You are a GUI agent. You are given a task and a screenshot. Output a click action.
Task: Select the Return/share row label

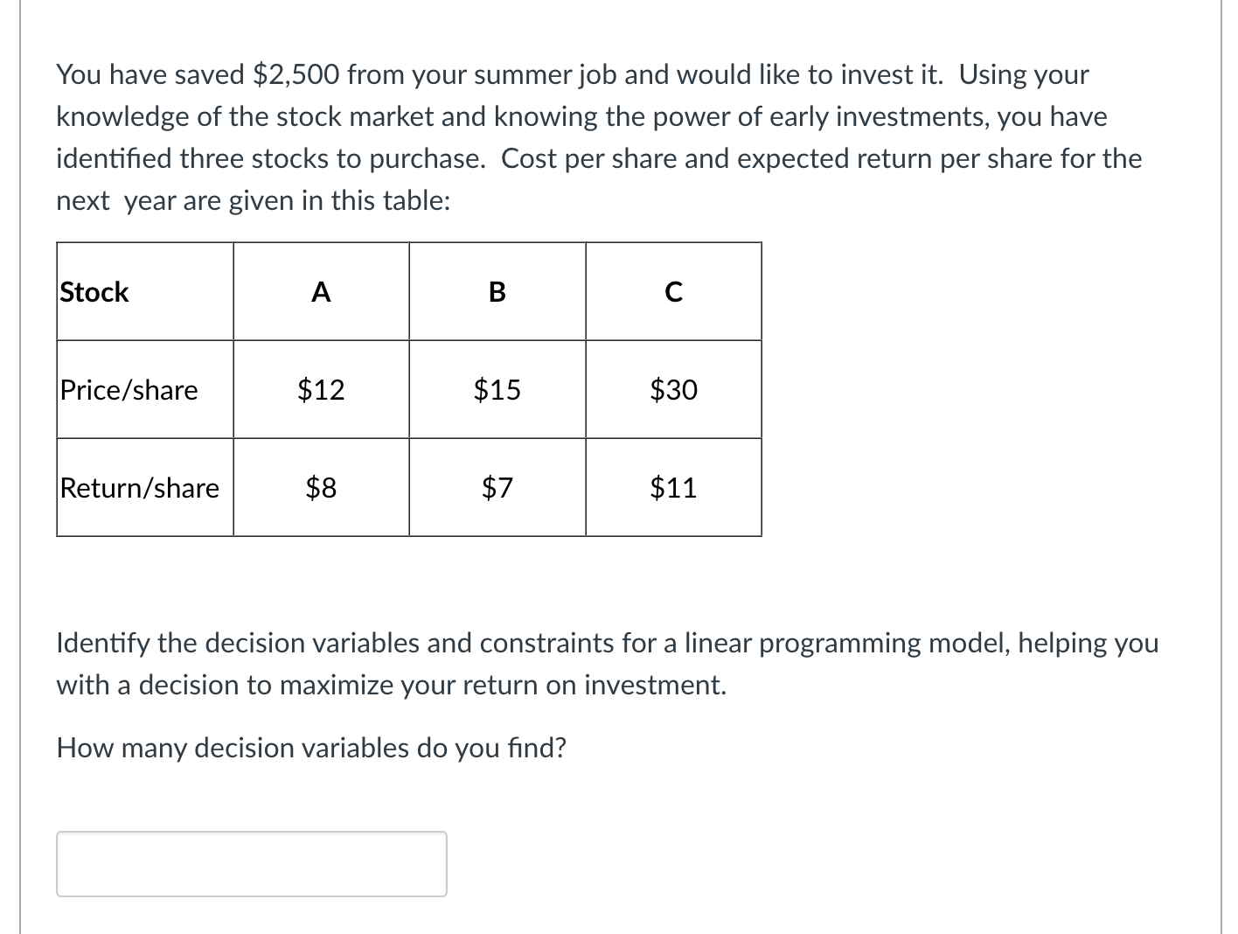pyautogui.click(x=145, y=487)
